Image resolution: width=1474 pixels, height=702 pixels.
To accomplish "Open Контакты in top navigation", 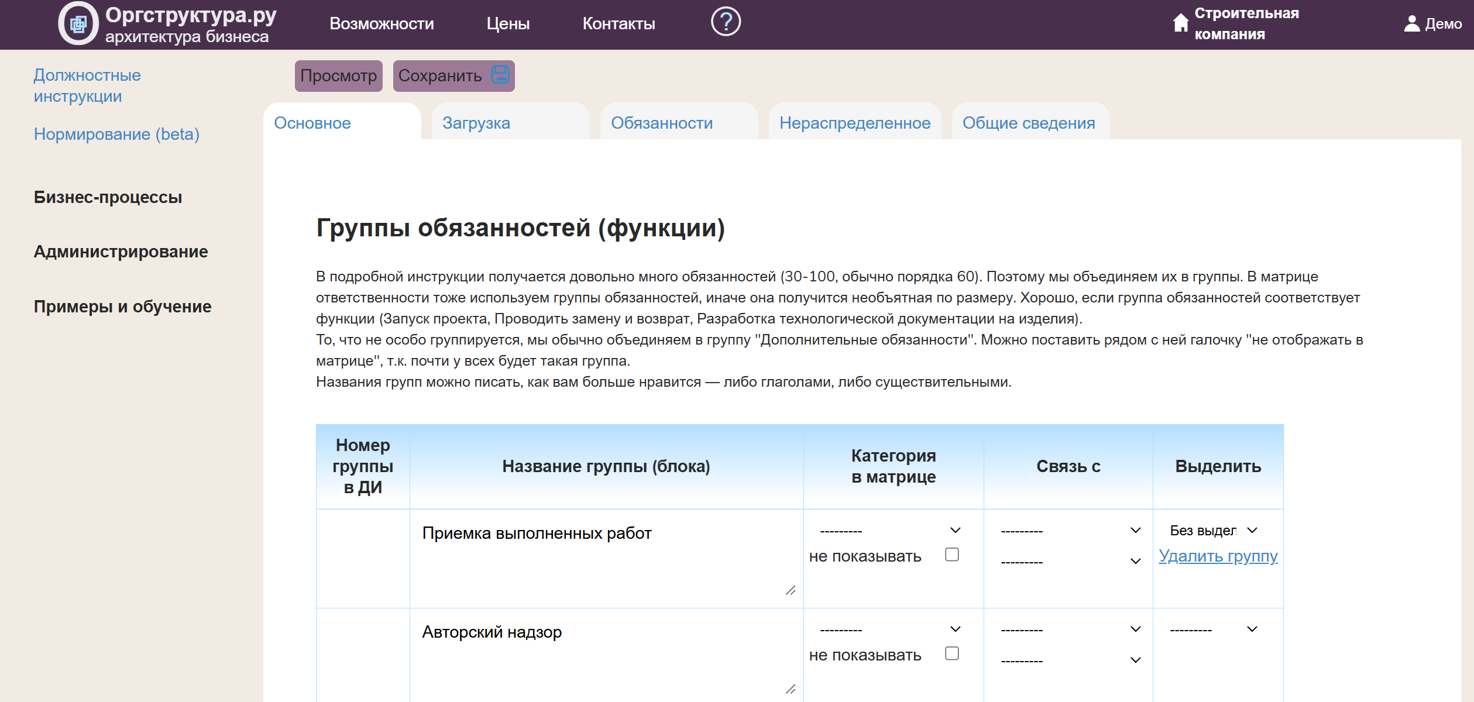I will click(619, 23).
